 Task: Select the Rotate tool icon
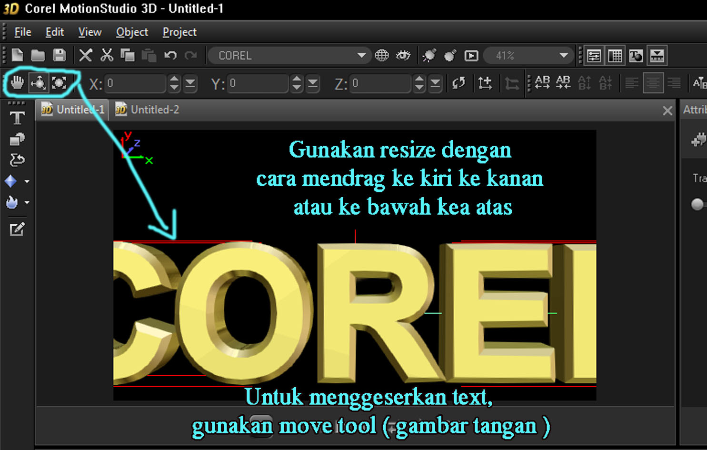pyautogui.click(x=38, y=83)
